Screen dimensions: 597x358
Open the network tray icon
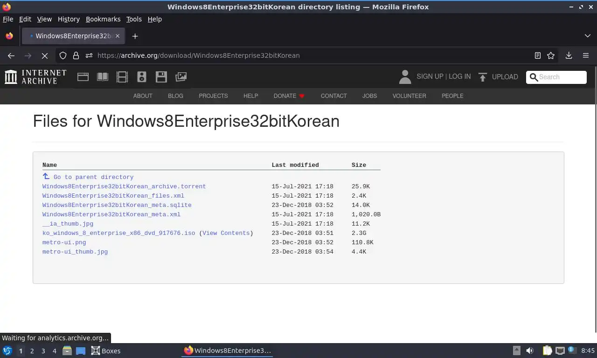point(560,351)
